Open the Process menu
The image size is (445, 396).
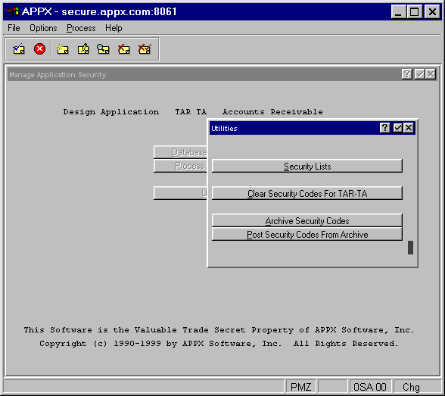click(x=81, y=28)
